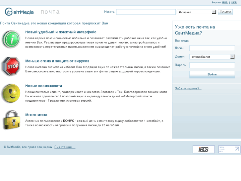Click heading Меньше спама и защита от вирусов
This screenshot has width=241, height=181.
point(57,61)
